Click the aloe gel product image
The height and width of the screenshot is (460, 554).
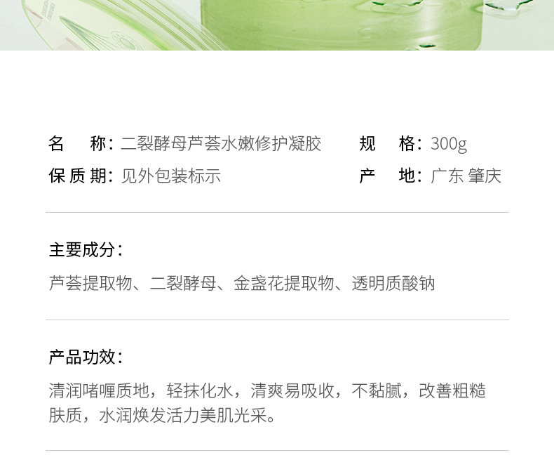pyautogui.click(x=277, y=25)
